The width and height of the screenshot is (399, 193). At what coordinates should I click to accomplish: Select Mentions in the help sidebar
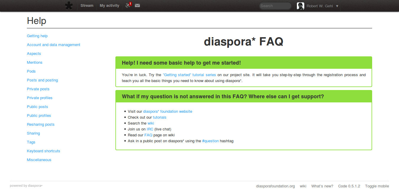click(x=35, y=63)
